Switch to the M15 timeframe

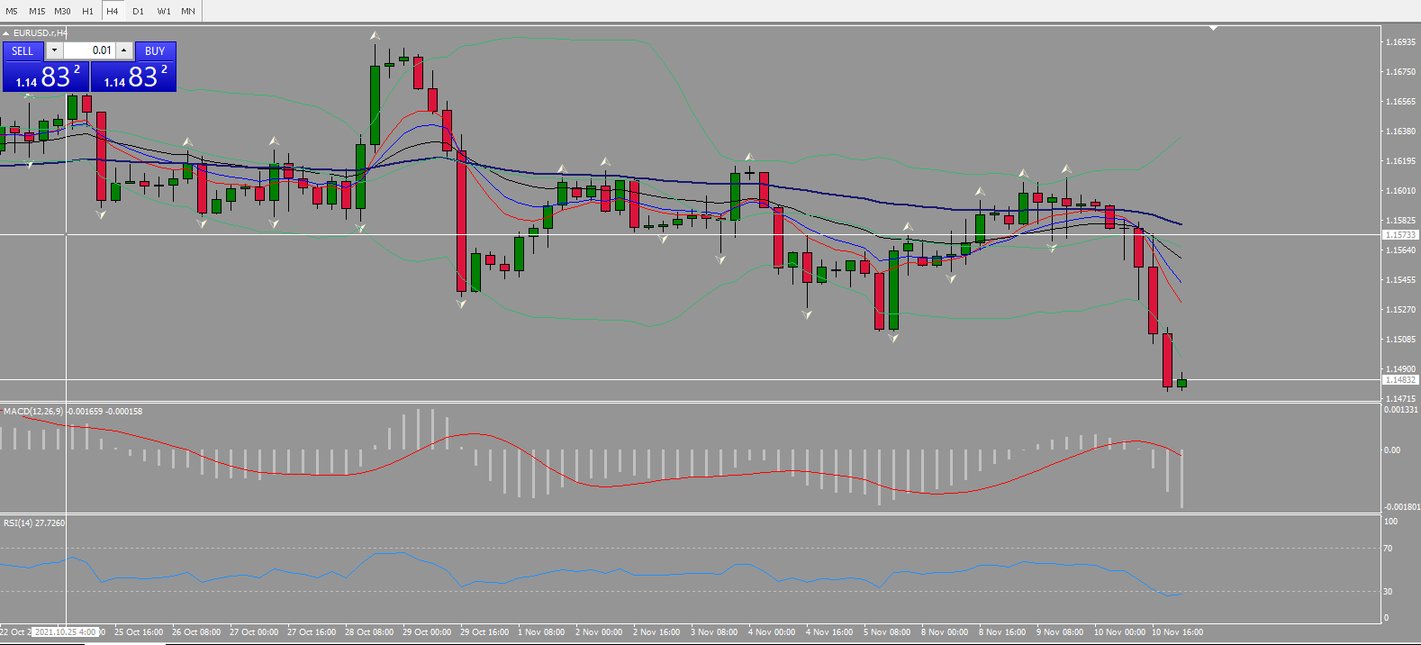click(37, 11)
